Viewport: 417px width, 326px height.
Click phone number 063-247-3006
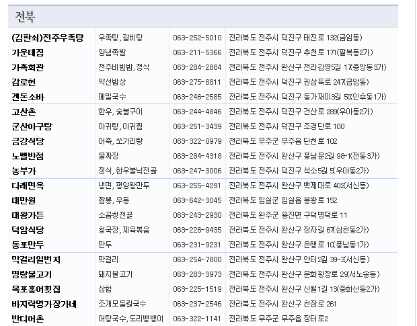click(197, 171)
